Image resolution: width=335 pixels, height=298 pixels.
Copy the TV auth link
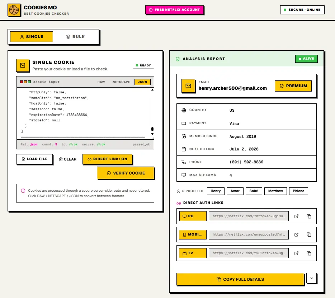pos(309,253)
